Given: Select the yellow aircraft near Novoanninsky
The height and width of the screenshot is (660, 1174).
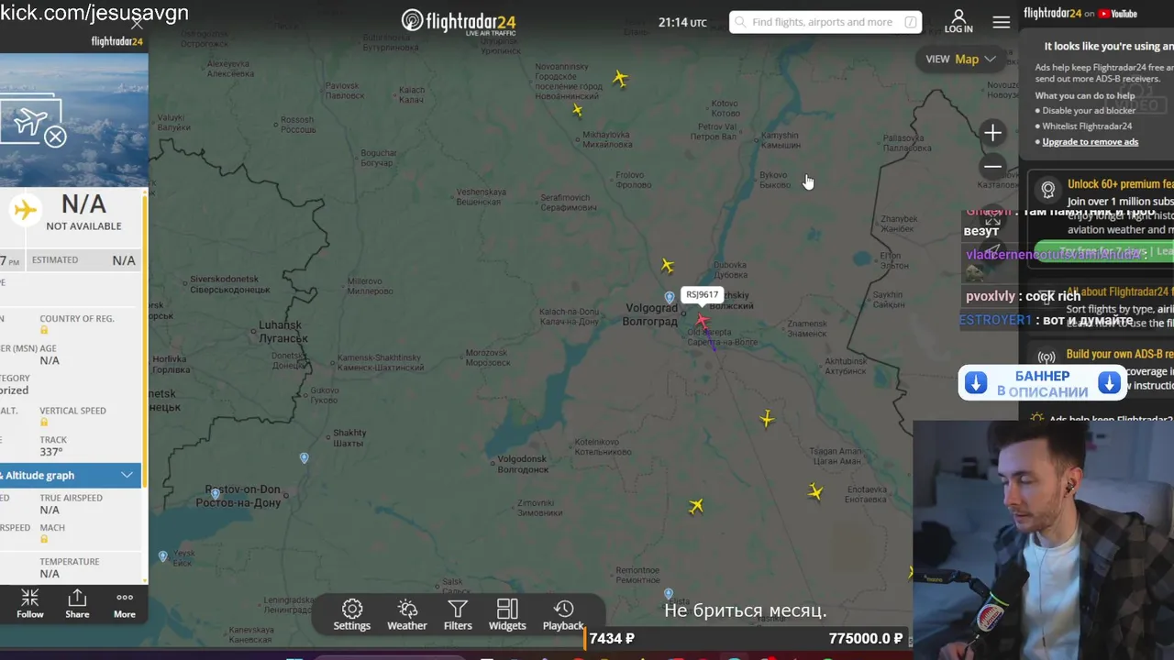Looking at the screenshot, I should pos(620,79).
